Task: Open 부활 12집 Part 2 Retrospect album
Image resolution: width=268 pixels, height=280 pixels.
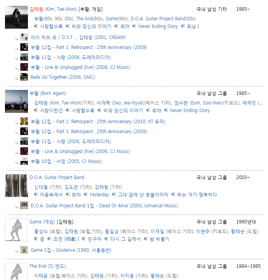Action: pos(98,122)
